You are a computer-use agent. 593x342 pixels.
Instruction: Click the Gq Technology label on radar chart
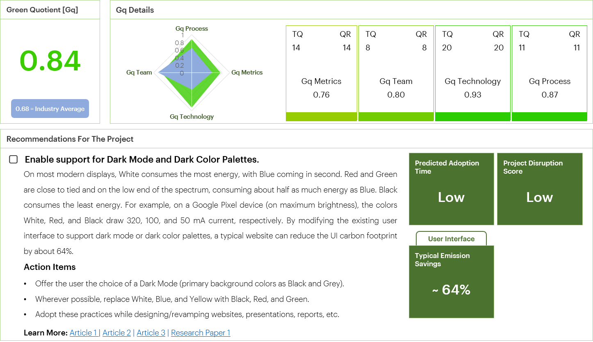(x=192, y=117)
